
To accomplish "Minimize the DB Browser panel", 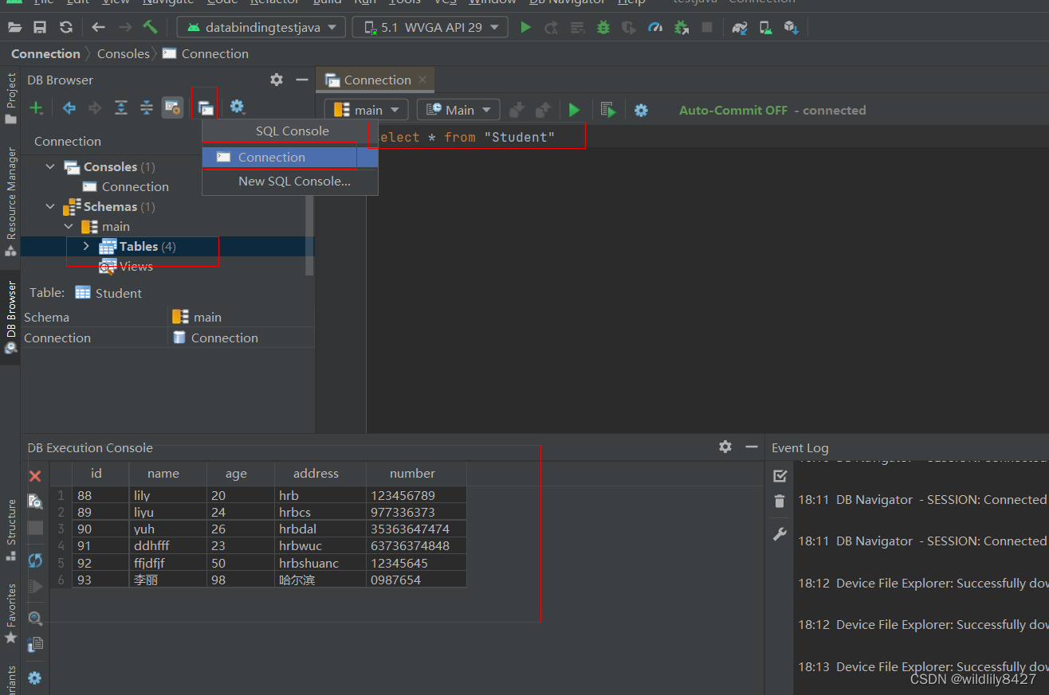I will point(301,80).
